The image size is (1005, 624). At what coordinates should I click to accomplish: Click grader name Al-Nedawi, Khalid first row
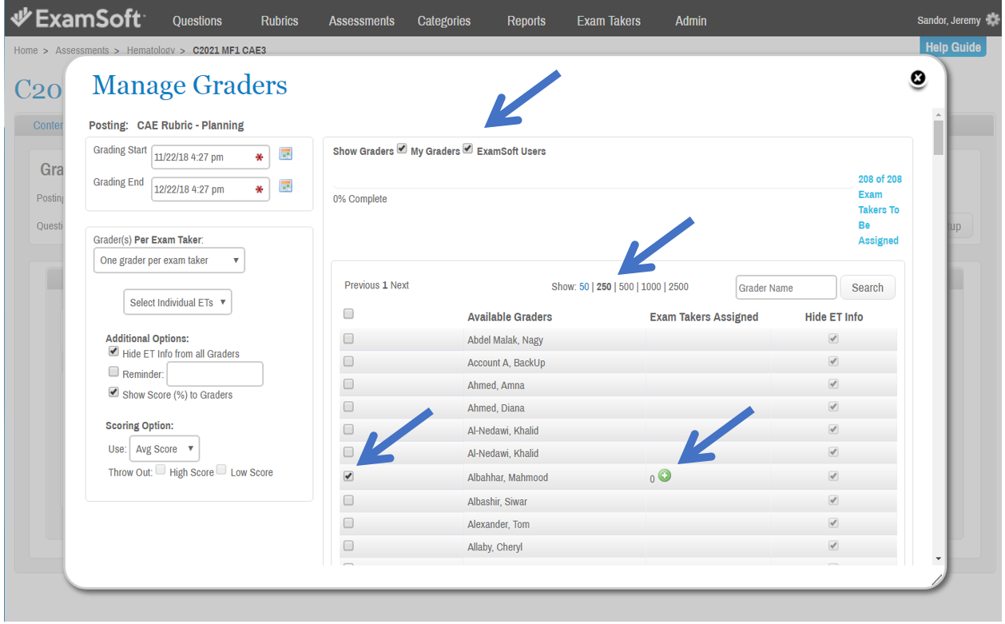point(502,431)
